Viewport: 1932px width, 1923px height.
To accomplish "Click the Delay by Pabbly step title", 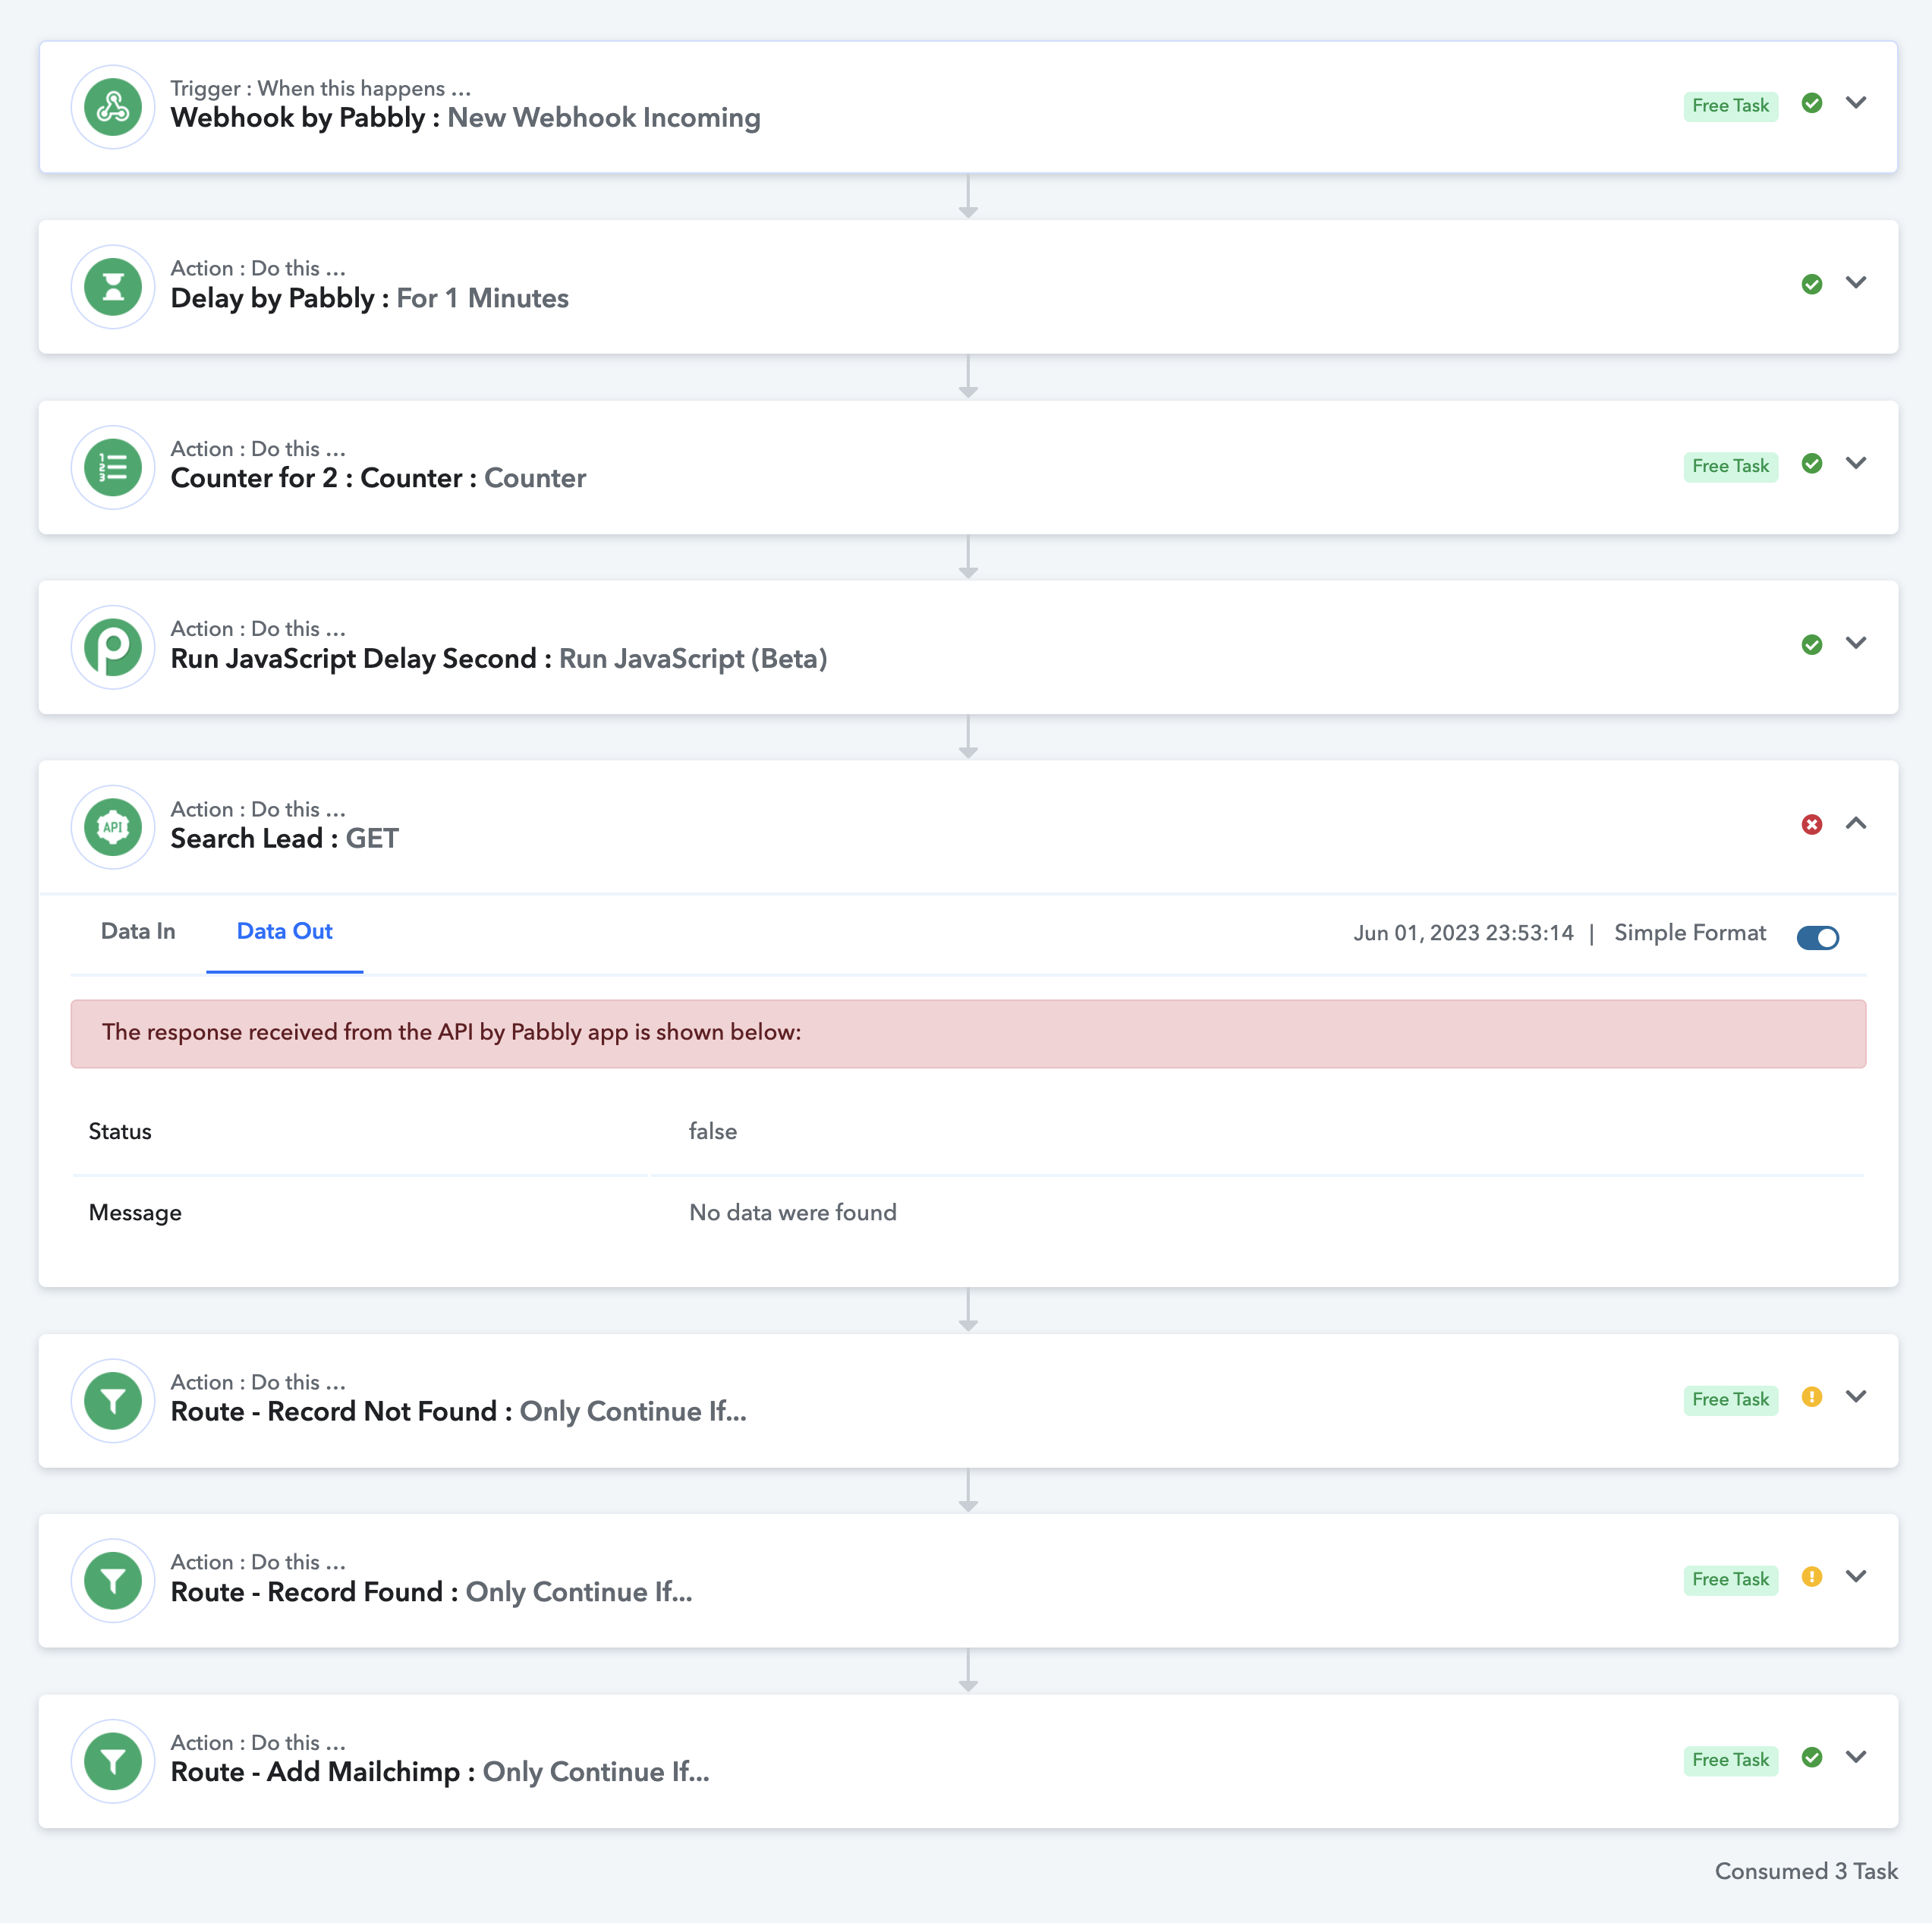I will 369,298.
